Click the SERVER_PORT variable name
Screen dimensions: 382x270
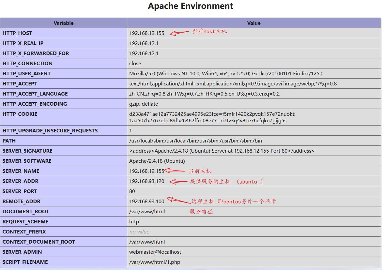point(20,191)
